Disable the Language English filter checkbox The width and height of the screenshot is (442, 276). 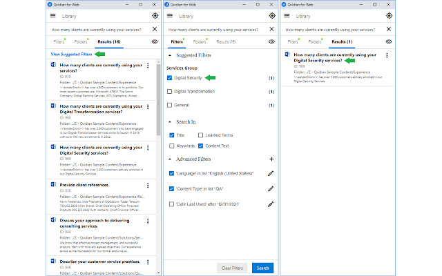171,173
